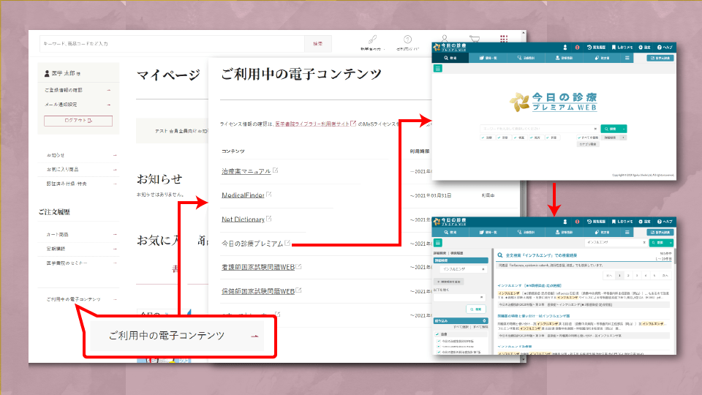Open the shopping cart icon on My Page header
The width and height of the screenshot is (702, 395).
pyautogui.click(x=475, y=39)
